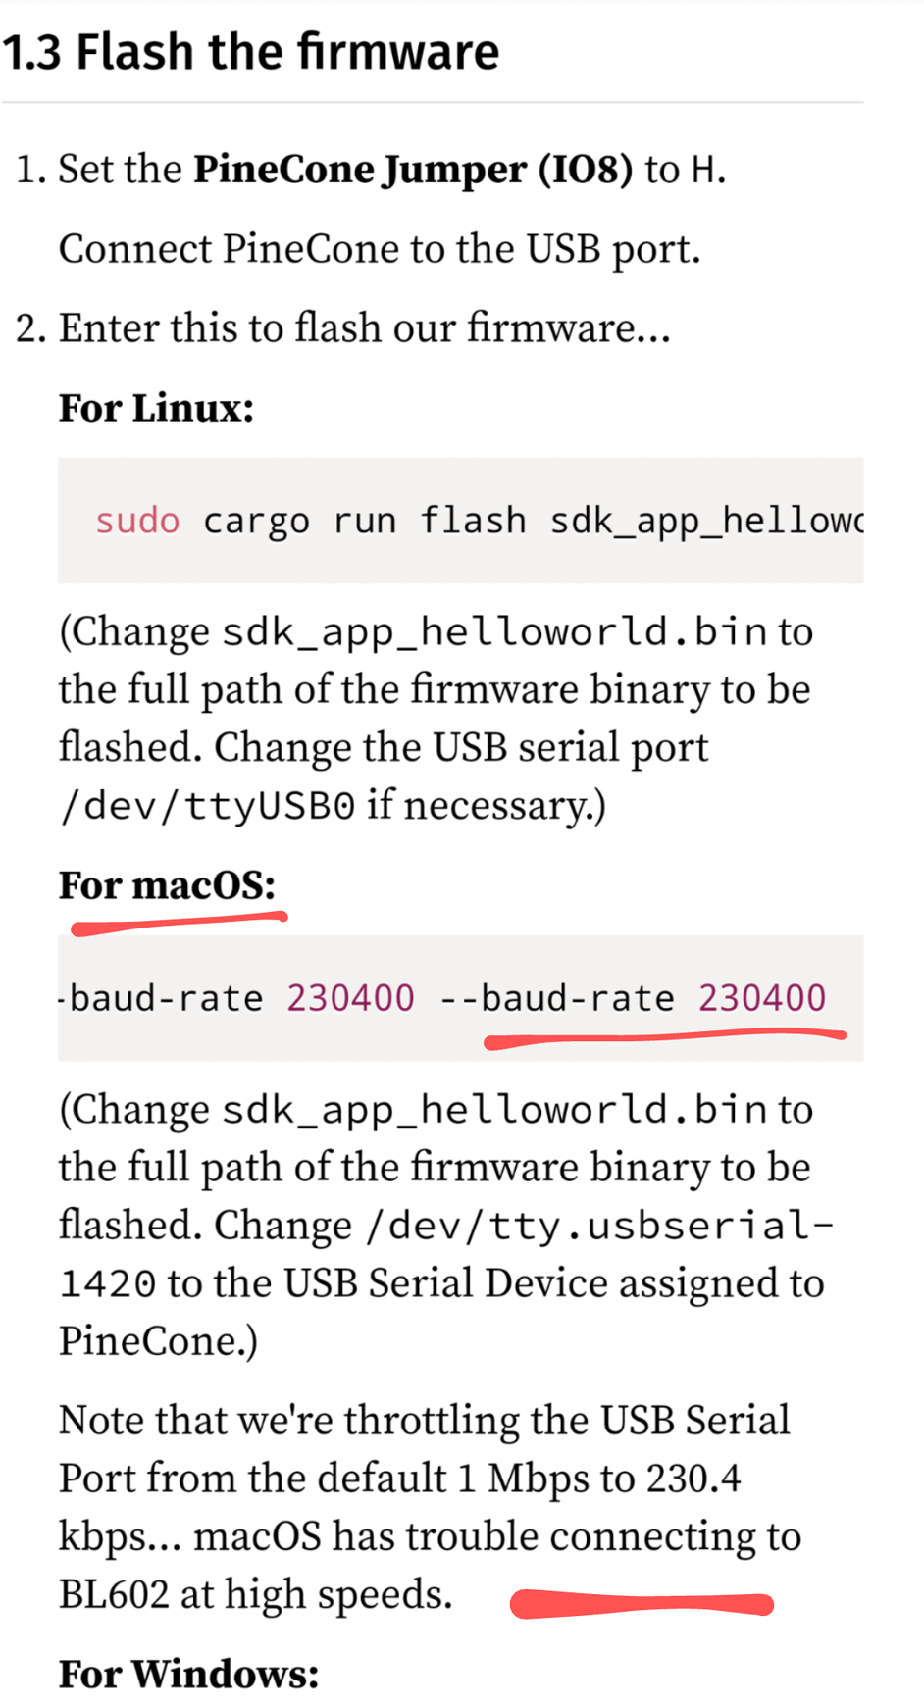Click "/dev/tty.usbserial-" inline code text
Image resolution: width=924 pixels, height=1705 pixels.
(598, 1226)
